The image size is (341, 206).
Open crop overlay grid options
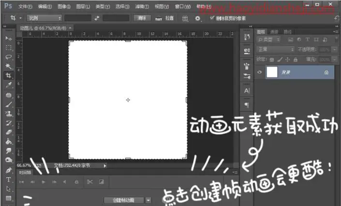(185, 18)
